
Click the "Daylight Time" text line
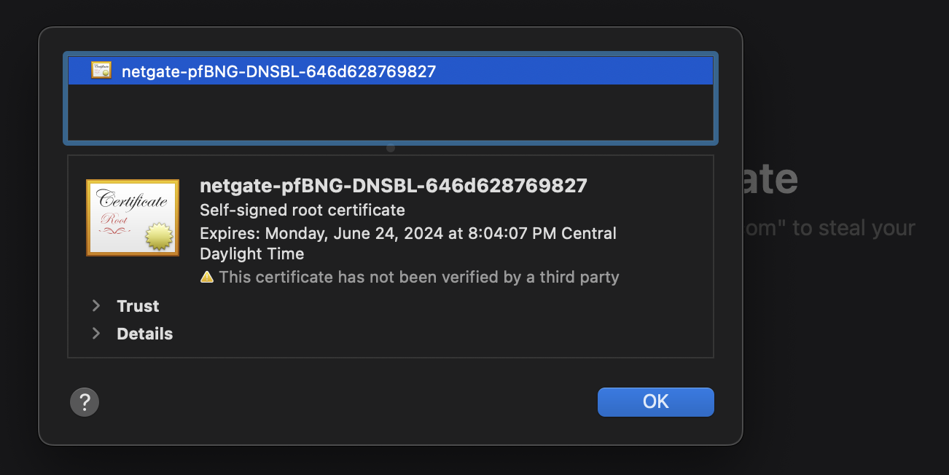point(251,254)
